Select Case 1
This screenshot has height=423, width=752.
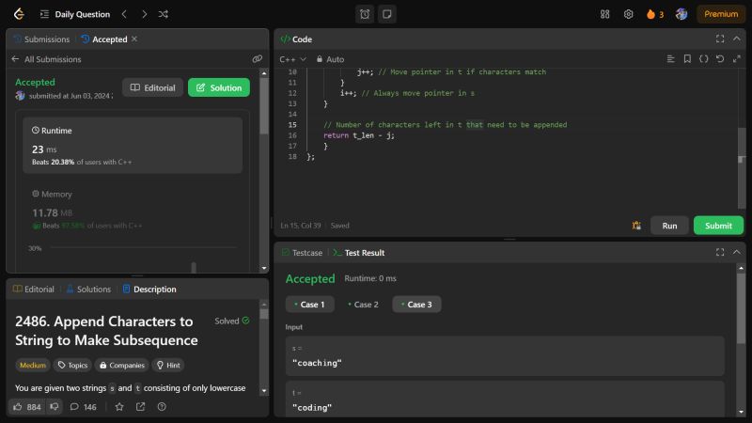[x=309, y=305]
